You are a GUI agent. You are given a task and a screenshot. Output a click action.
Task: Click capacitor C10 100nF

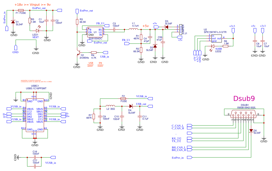click(x=122, y=116)
